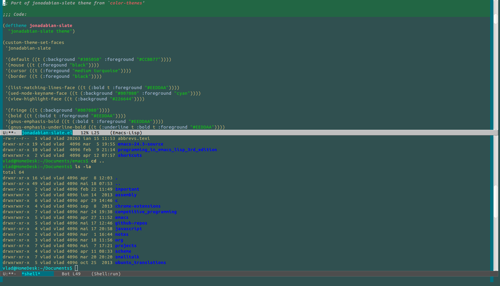
Task: Click the "#226644" color string
Action: click(x=122, y=99)
